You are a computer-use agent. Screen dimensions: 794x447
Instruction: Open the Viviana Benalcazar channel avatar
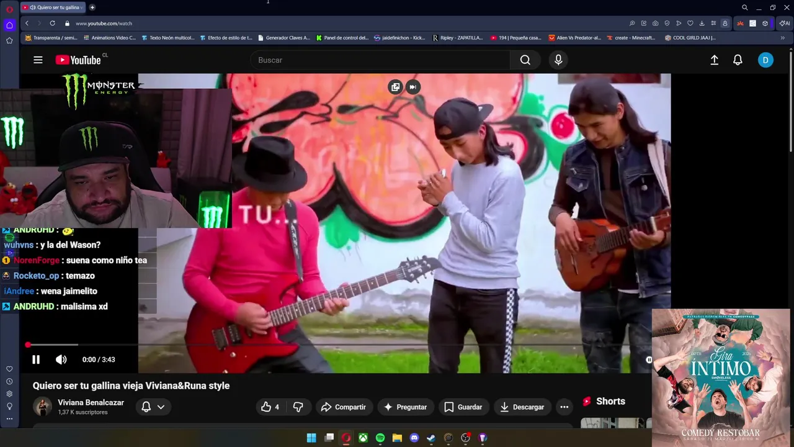pos(43,407)
